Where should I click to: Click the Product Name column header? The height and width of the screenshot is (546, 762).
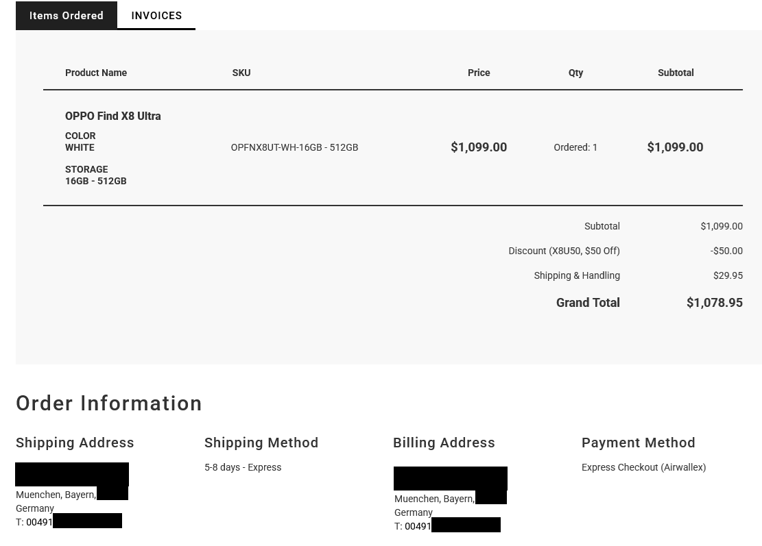click(x=96, y=73)
